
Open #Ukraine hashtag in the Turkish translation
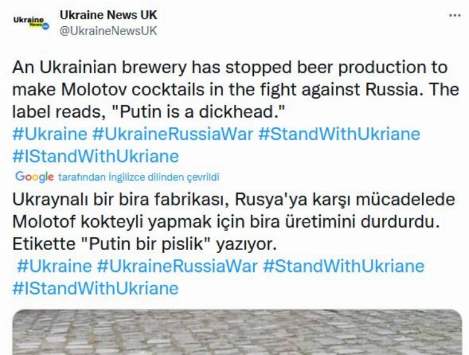[x=54, y=266]
